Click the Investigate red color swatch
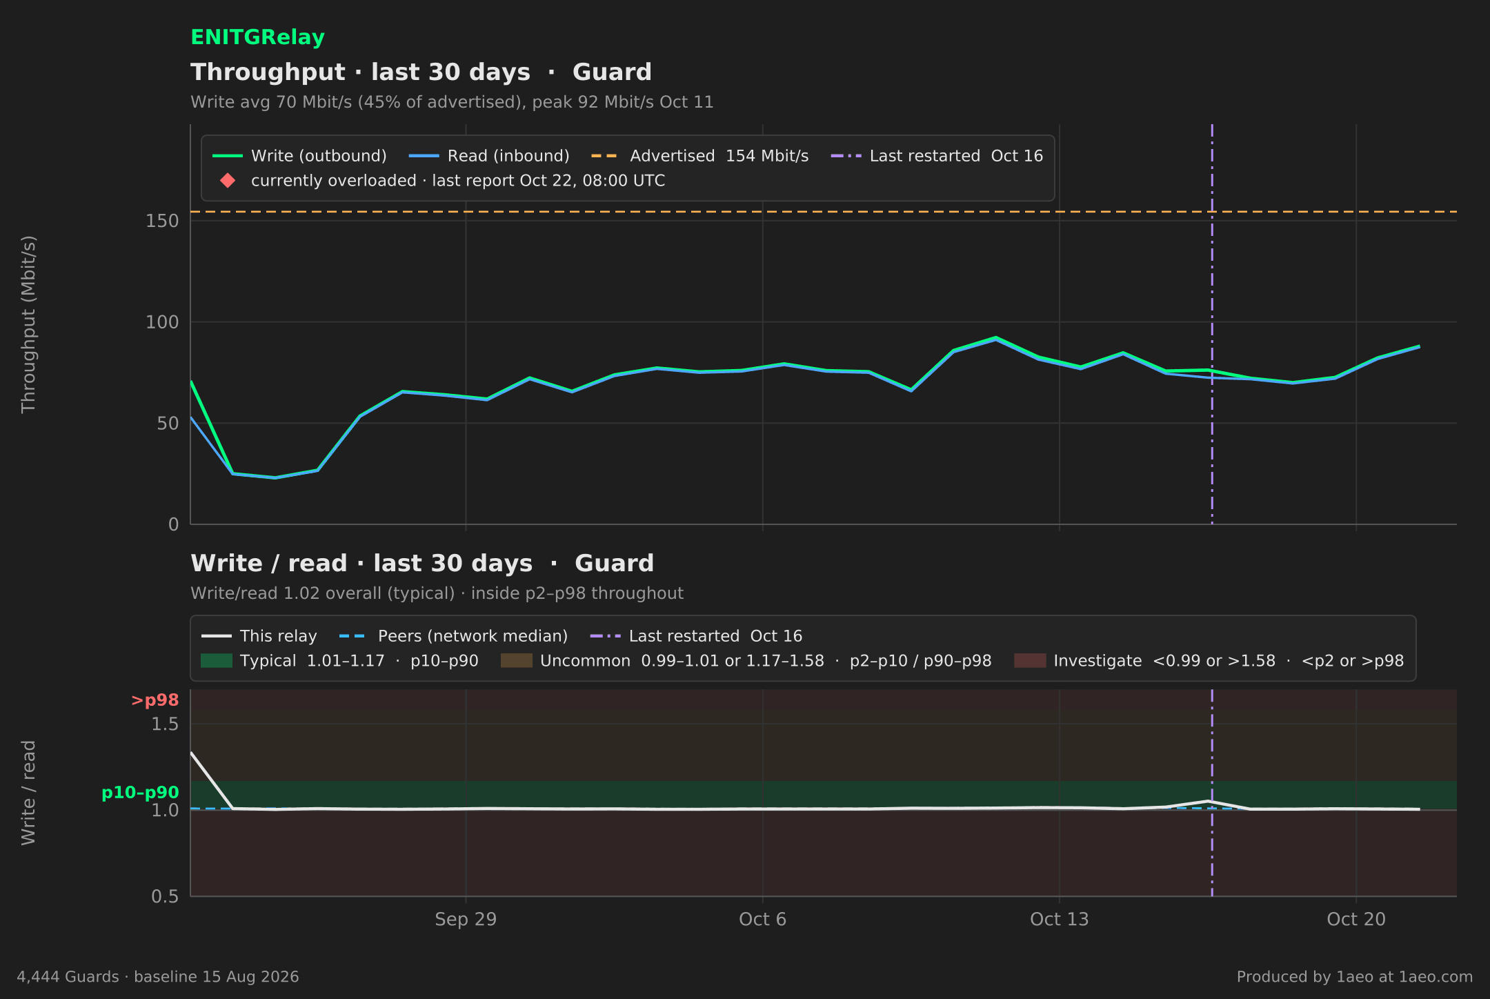The height and width of the screenshot is (999, 1490). coord(1030,661)
